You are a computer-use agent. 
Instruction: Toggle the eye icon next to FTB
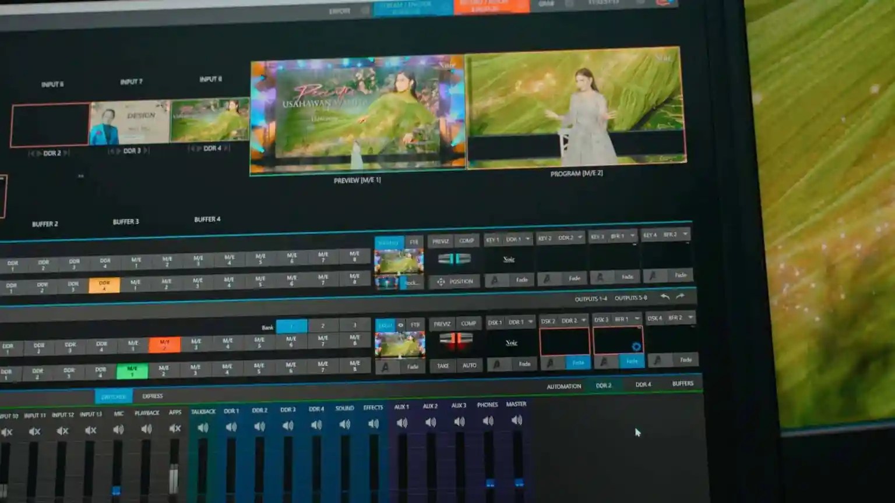click(x=400, y=325)
